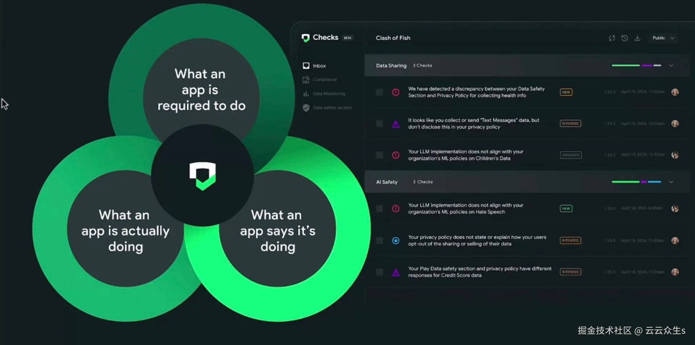The height and width of the screenshot is (345, 695).
Task: Check the box for opt-out privacy policy row
Action: pos(379,240)
